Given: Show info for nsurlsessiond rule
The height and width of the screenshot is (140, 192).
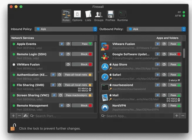Looking at the screenshot, I should tap(158, 85).
